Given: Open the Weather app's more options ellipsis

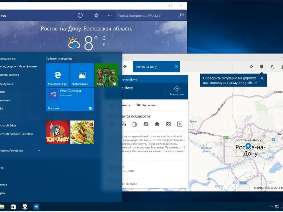Looking at the screenshot, I should click(x=110, y=16).
